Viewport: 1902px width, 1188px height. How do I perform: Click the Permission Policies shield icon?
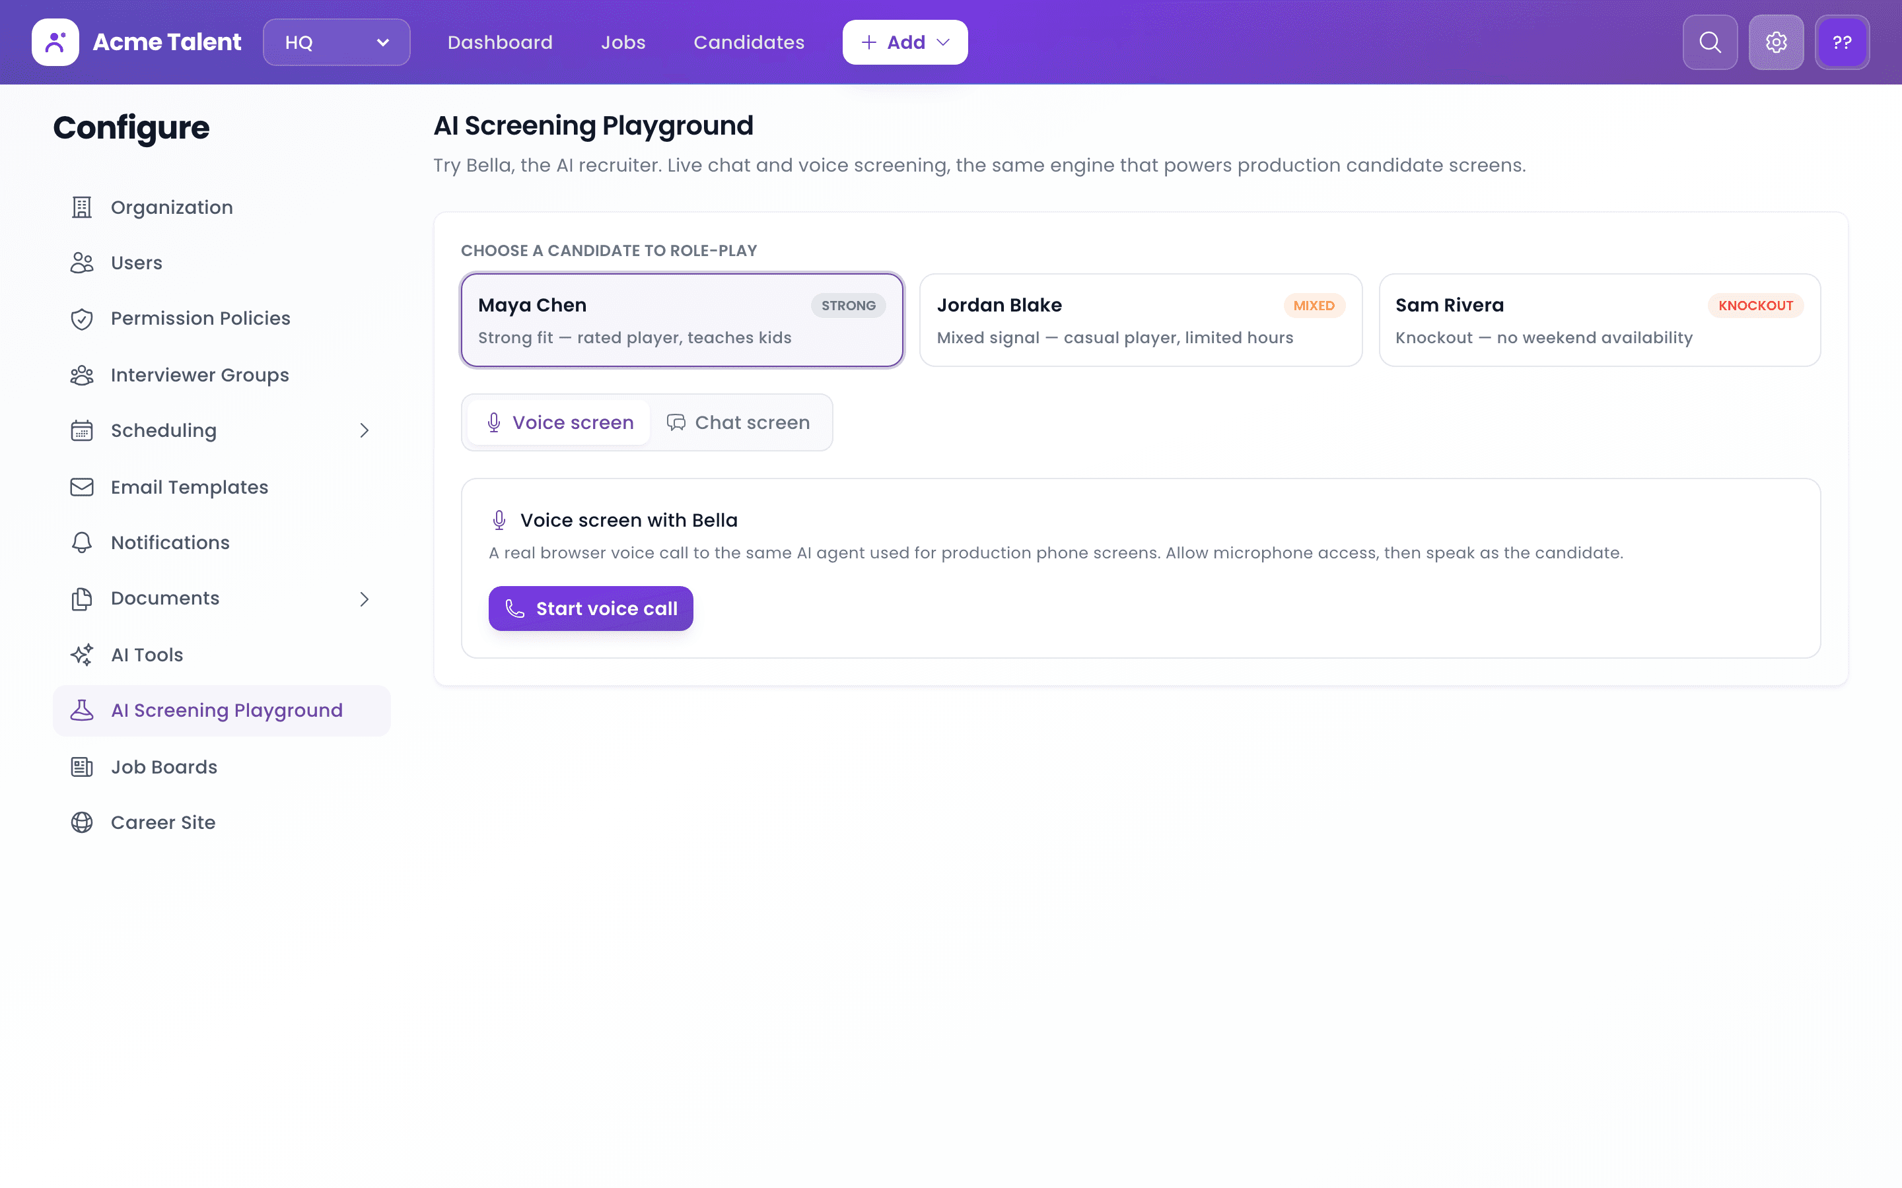[82, 319]
